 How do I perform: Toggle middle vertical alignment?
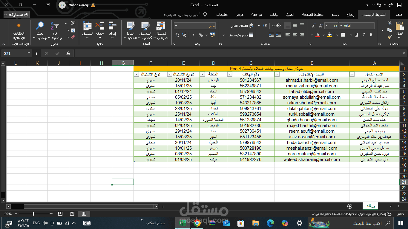295,26
